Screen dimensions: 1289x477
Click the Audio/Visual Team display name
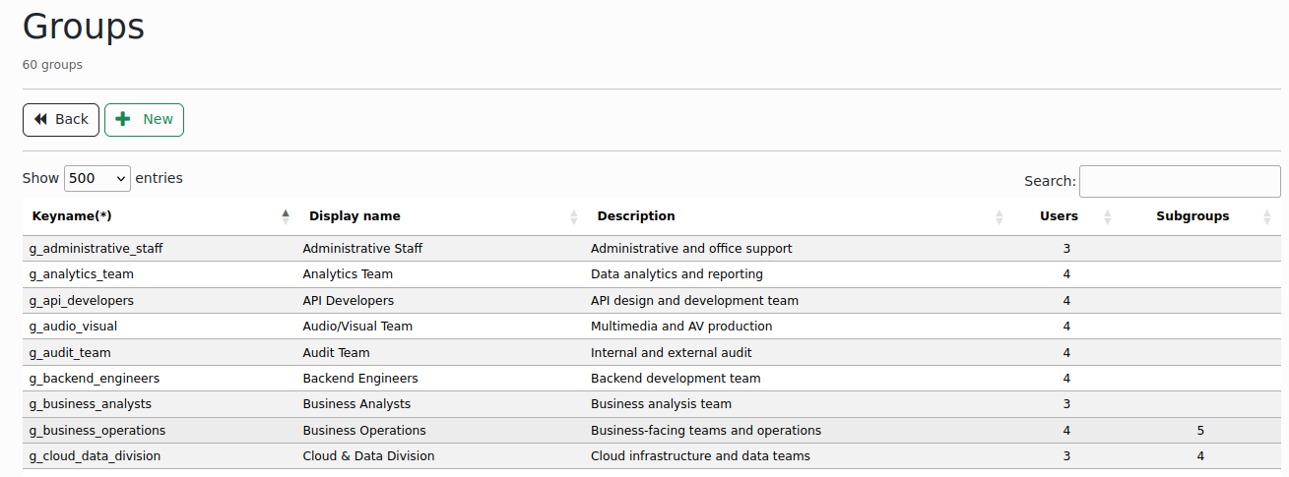pos(357,327)
